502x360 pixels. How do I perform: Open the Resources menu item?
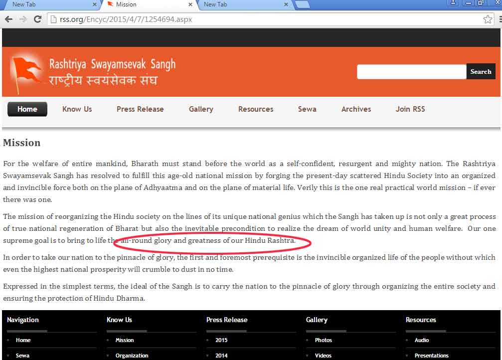click(256, 109)
